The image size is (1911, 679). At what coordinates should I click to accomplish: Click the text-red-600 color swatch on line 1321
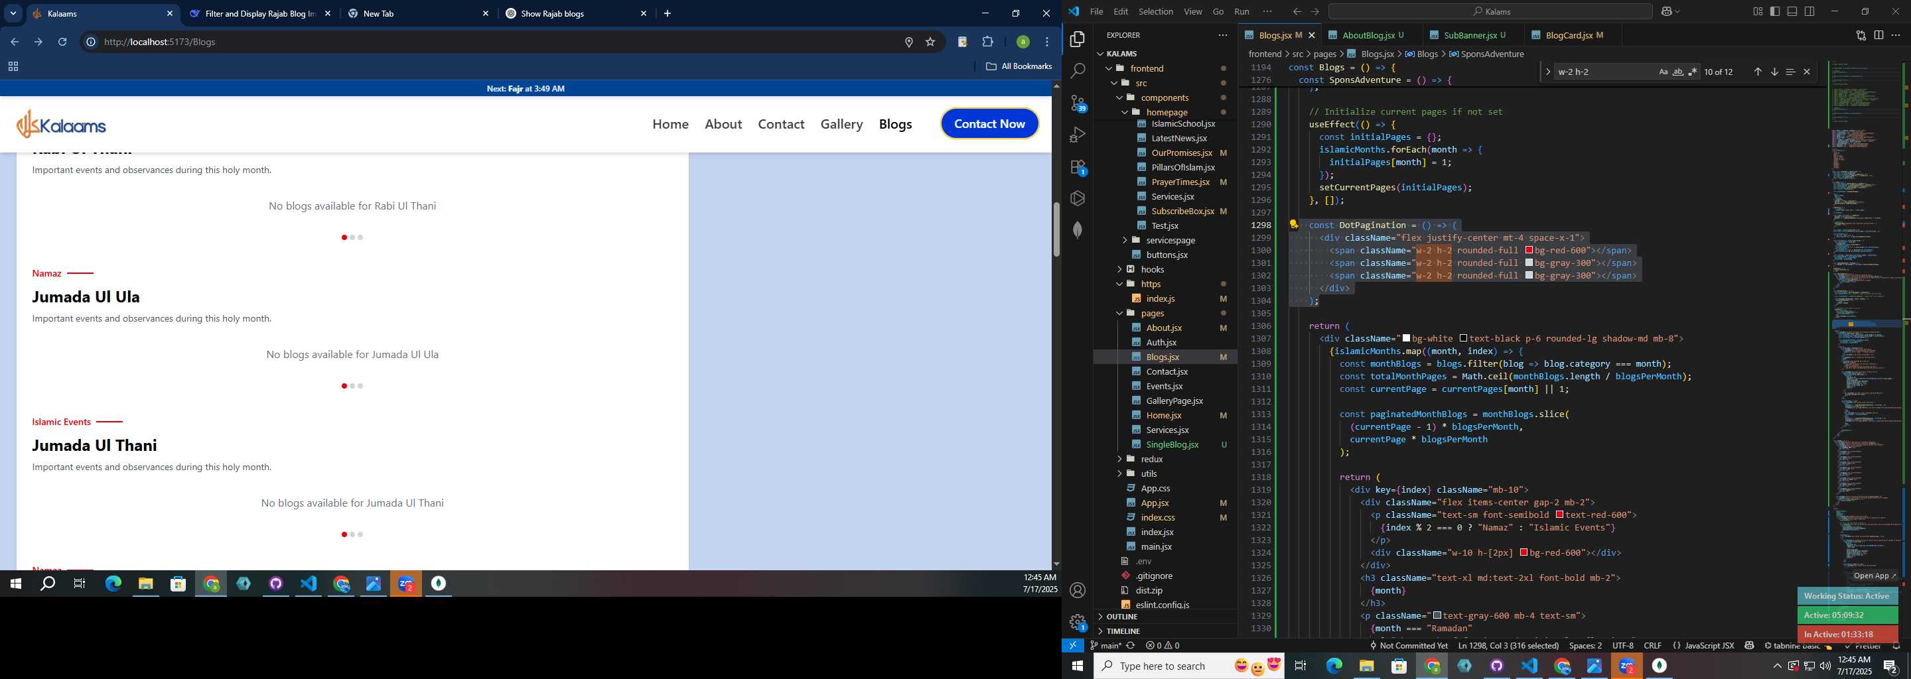(1559, 515)
